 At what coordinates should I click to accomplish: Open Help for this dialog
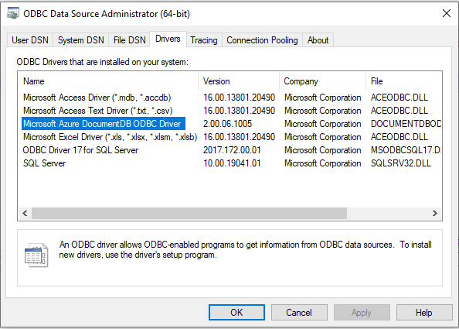click(x=424, y=313)
